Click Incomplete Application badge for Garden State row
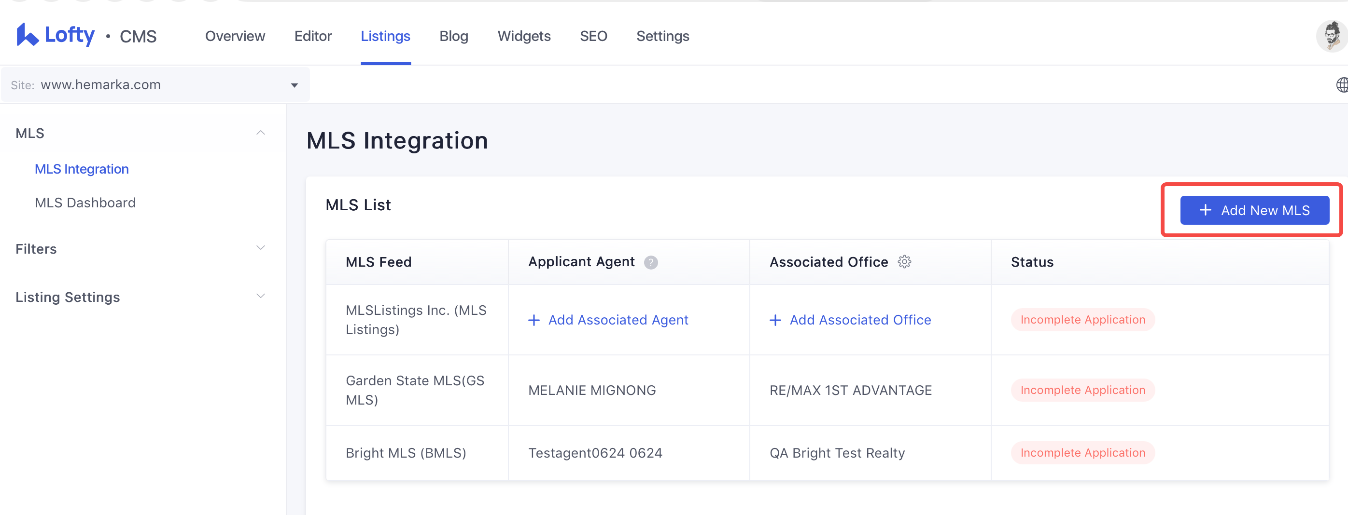This screenshot has height=515, width=1348. click(1082, 390)
